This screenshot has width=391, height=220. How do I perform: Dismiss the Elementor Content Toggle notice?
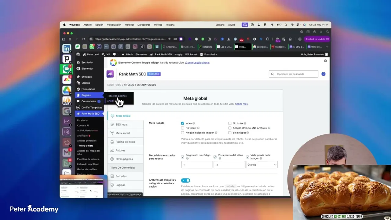325,61
